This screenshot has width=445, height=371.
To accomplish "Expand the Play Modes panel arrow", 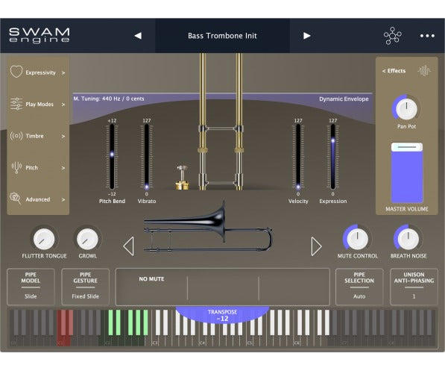I will point(63,105).
